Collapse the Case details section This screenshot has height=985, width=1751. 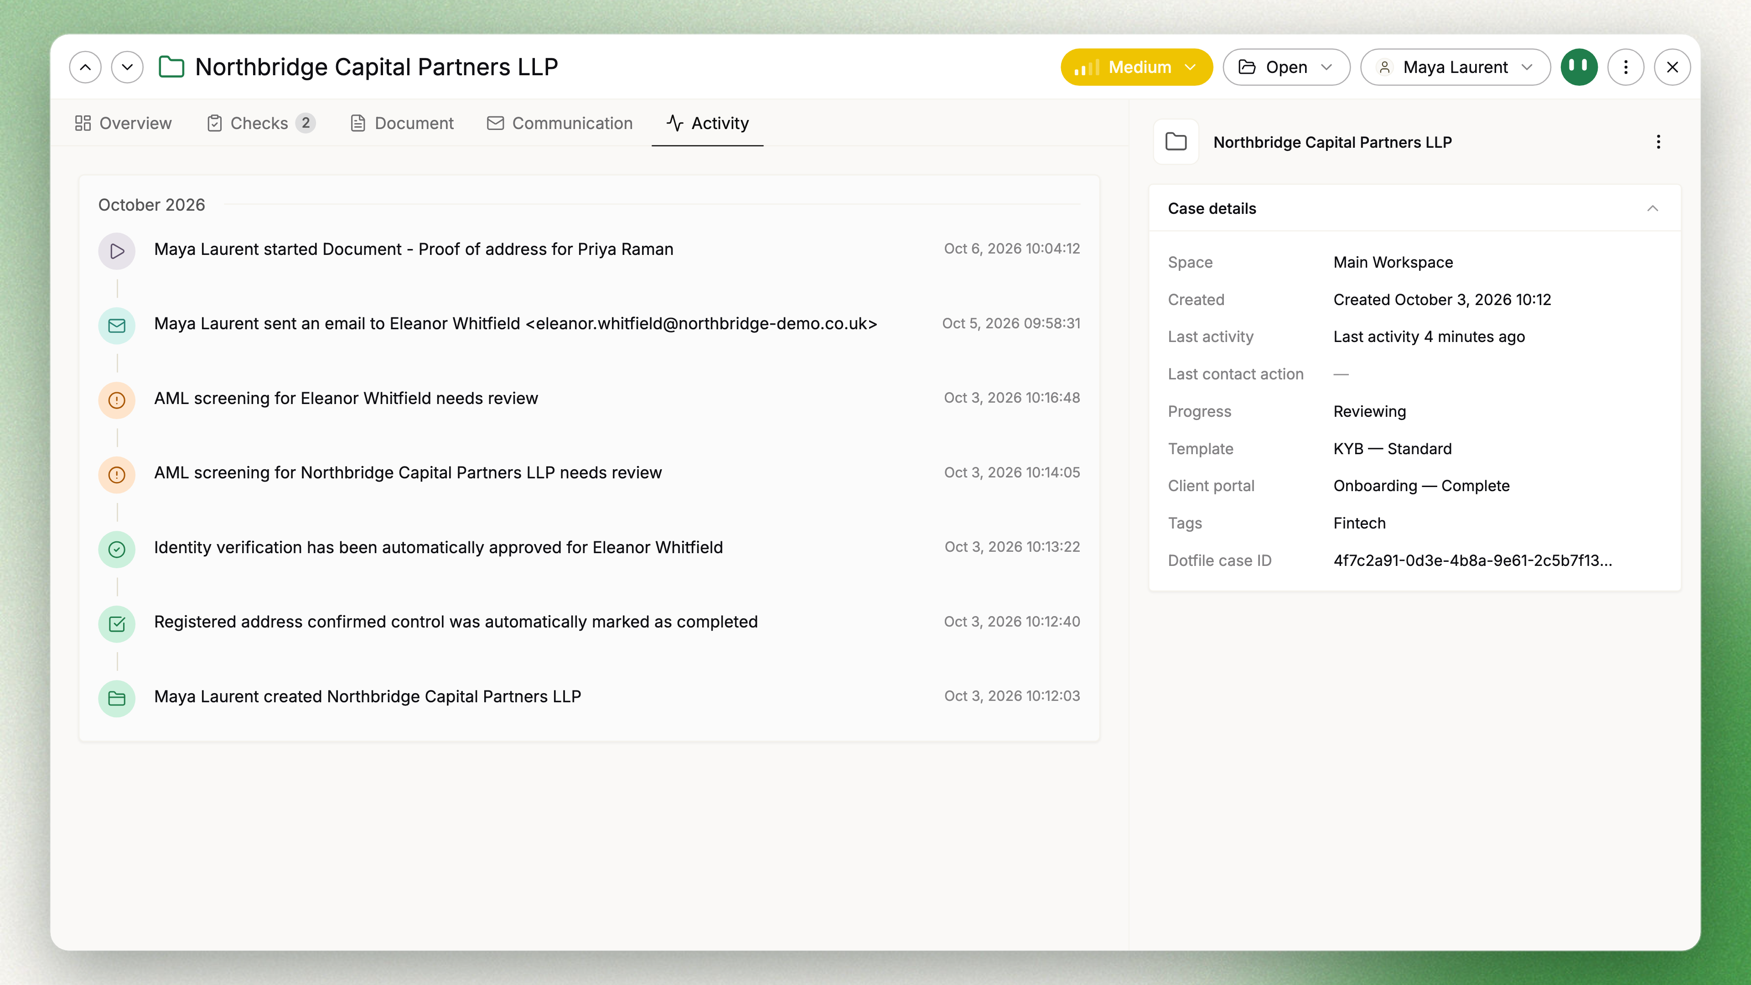(x=1653, y=209)
